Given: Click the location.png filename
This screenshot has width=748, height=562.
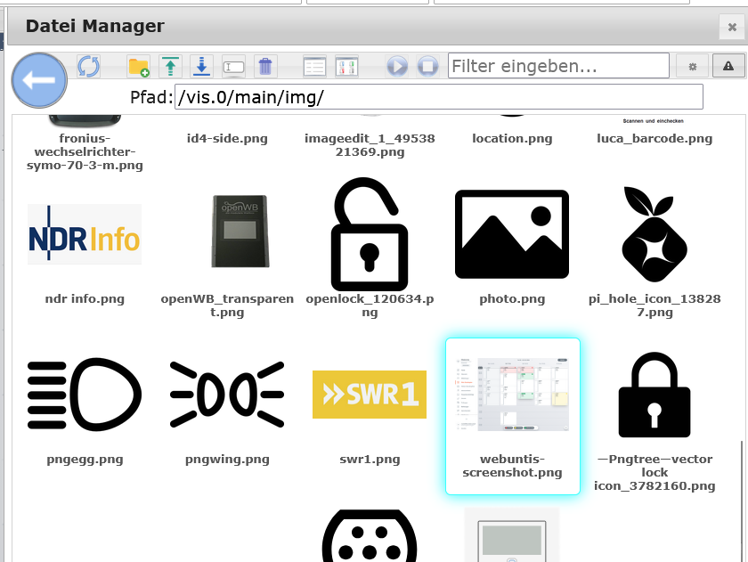Looking at the screenshot, I should click(512, 138).
